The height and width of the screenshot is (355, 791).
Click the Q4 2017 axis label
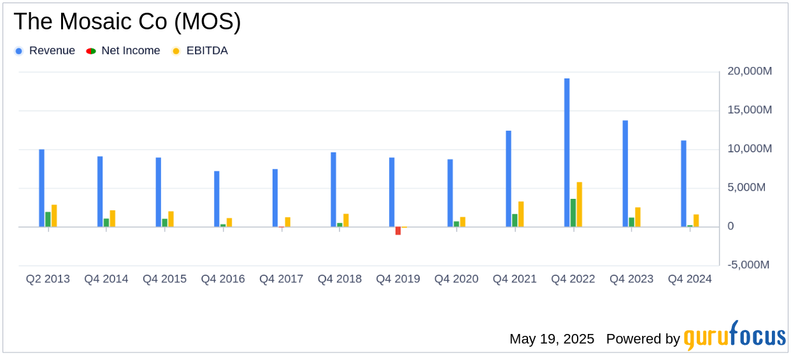(281, 279)
